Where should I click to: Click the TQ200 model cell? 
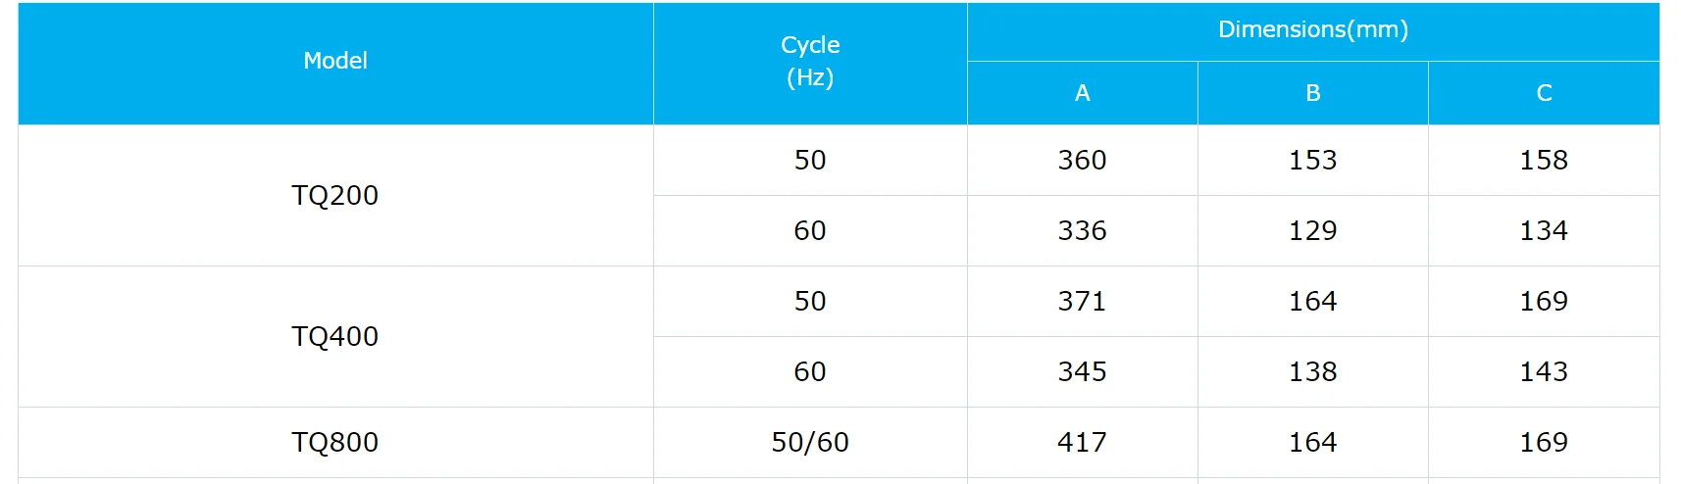click(x=335, y=195)
